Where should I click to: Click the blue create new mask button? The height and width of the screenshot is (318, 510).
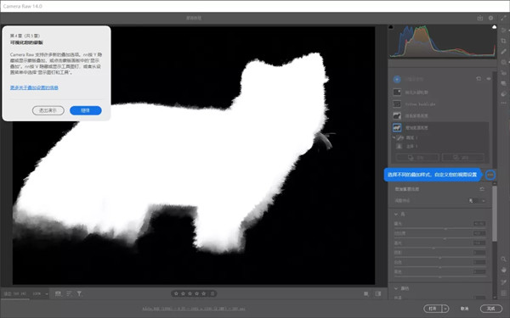397,79
